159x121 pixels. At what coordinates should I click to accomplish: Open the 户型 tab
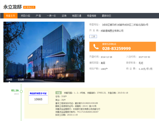tap(38, 16)
